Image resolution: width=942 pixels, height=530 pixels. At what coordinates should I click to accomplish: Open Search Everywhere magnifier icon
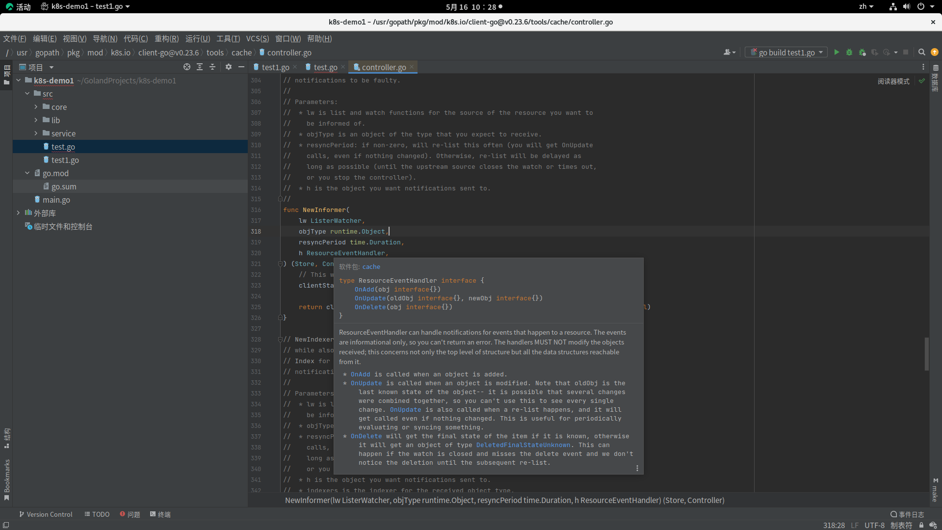click(x=922, y=52)
